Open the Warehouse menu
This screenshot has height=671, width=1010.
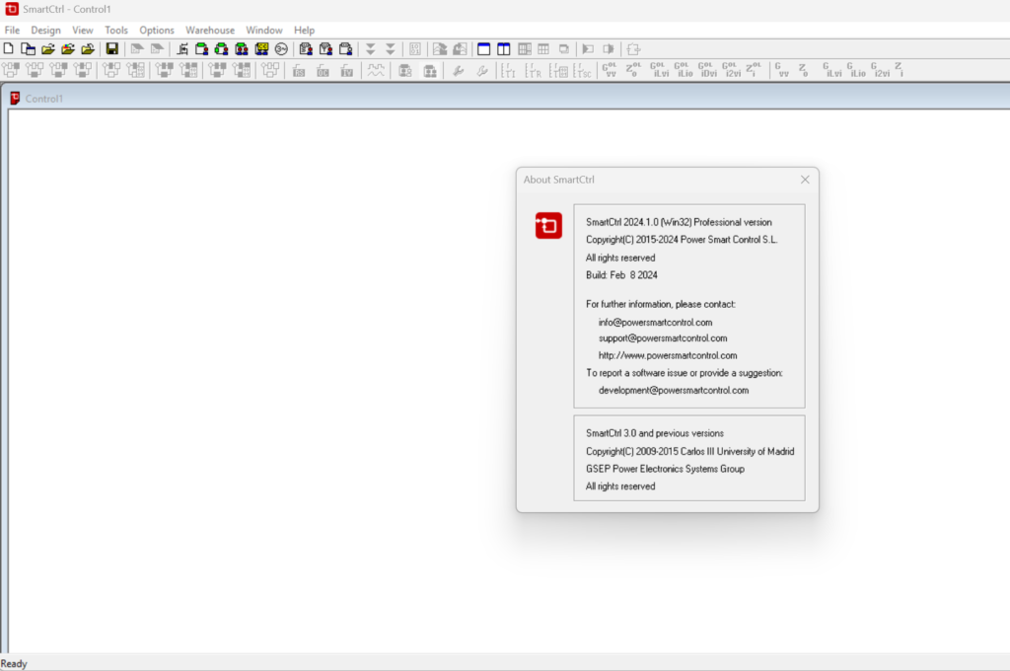click(x=210, y=31)
